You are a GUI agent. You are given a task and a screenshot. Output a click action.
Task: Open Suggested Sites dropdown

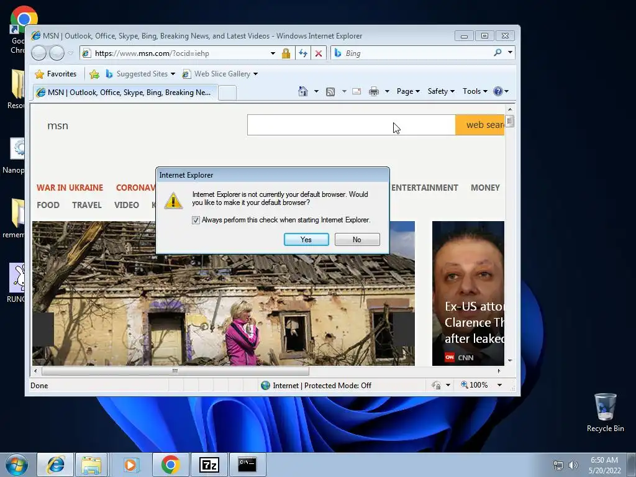(x=140, y=74)
